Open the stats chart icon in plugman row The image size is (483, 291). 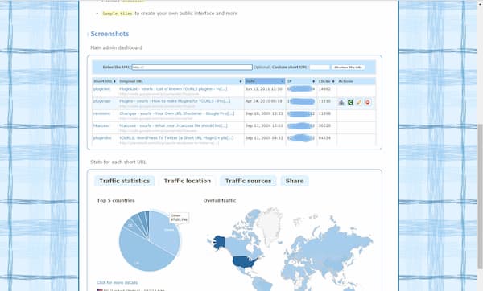[x=341, y=102]
